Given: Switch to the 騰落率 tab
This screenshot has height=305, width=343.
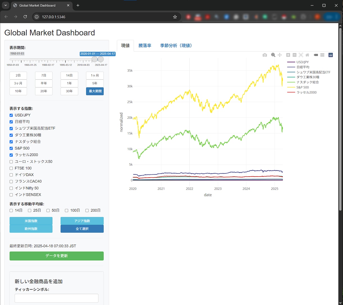Looking at the screenshot, I should pyautogui.click(x=145, y=45).
